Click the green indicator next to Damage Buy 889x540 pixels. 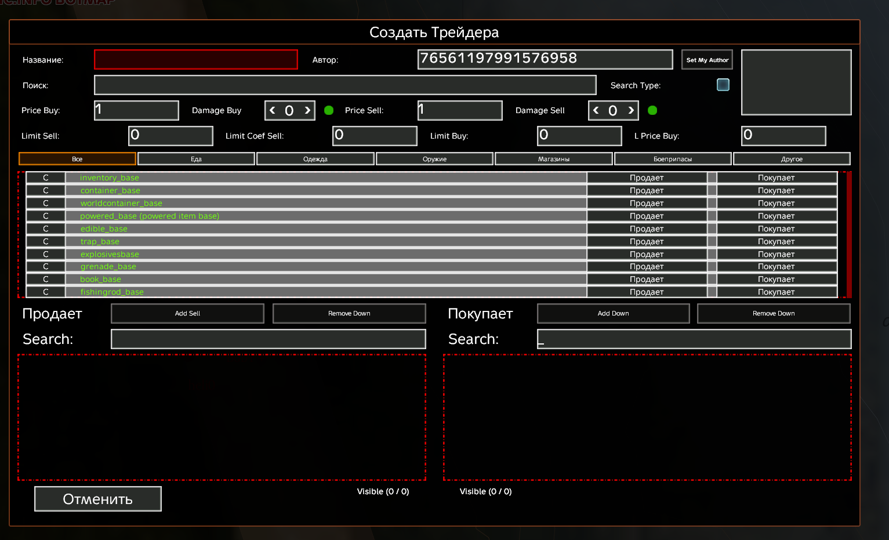[x=329, y=110]
